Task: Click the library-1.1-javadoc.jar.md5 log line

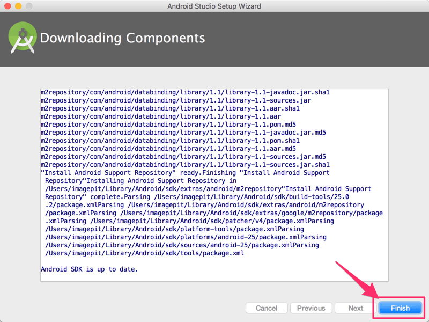Action: point(183,133)
